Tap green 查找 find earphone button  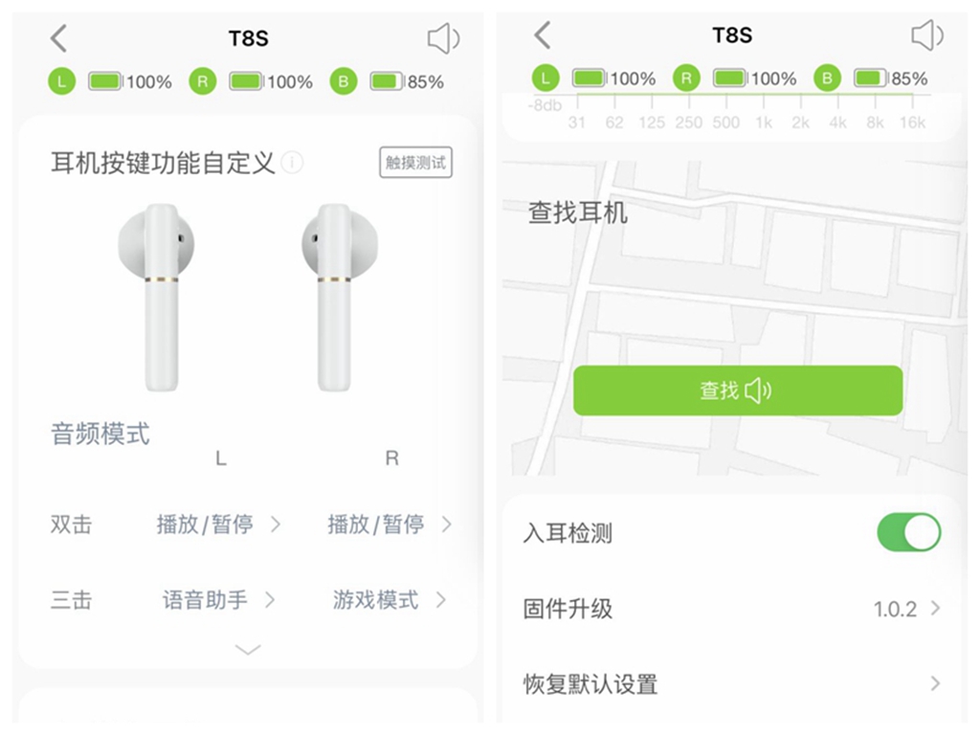[x=738, y=390]
